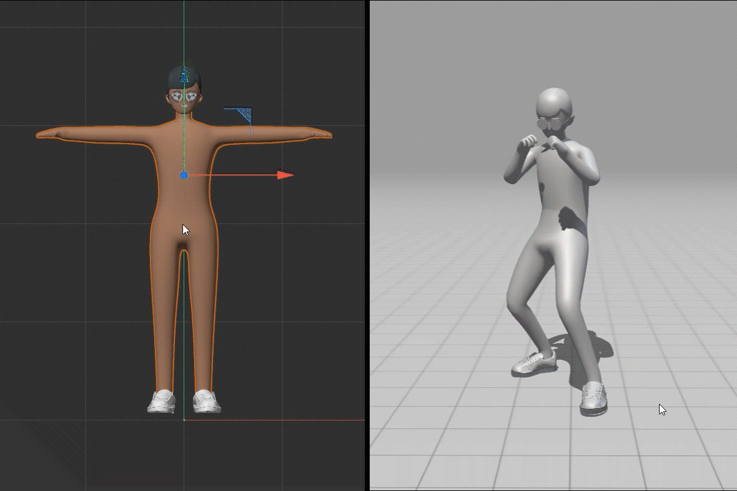Click the grey character's bald head

click(x=555, y=101)
